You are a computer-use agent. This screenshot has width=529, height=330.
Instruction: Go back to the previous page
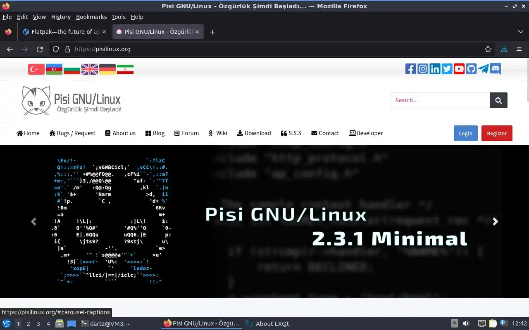coord(10,49)
